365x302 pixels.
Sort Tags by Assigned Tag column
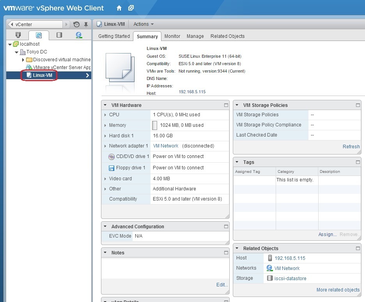click(x=254, y=172)
